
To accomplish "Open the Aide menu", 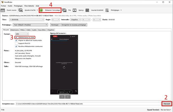I will click(37, 6).
